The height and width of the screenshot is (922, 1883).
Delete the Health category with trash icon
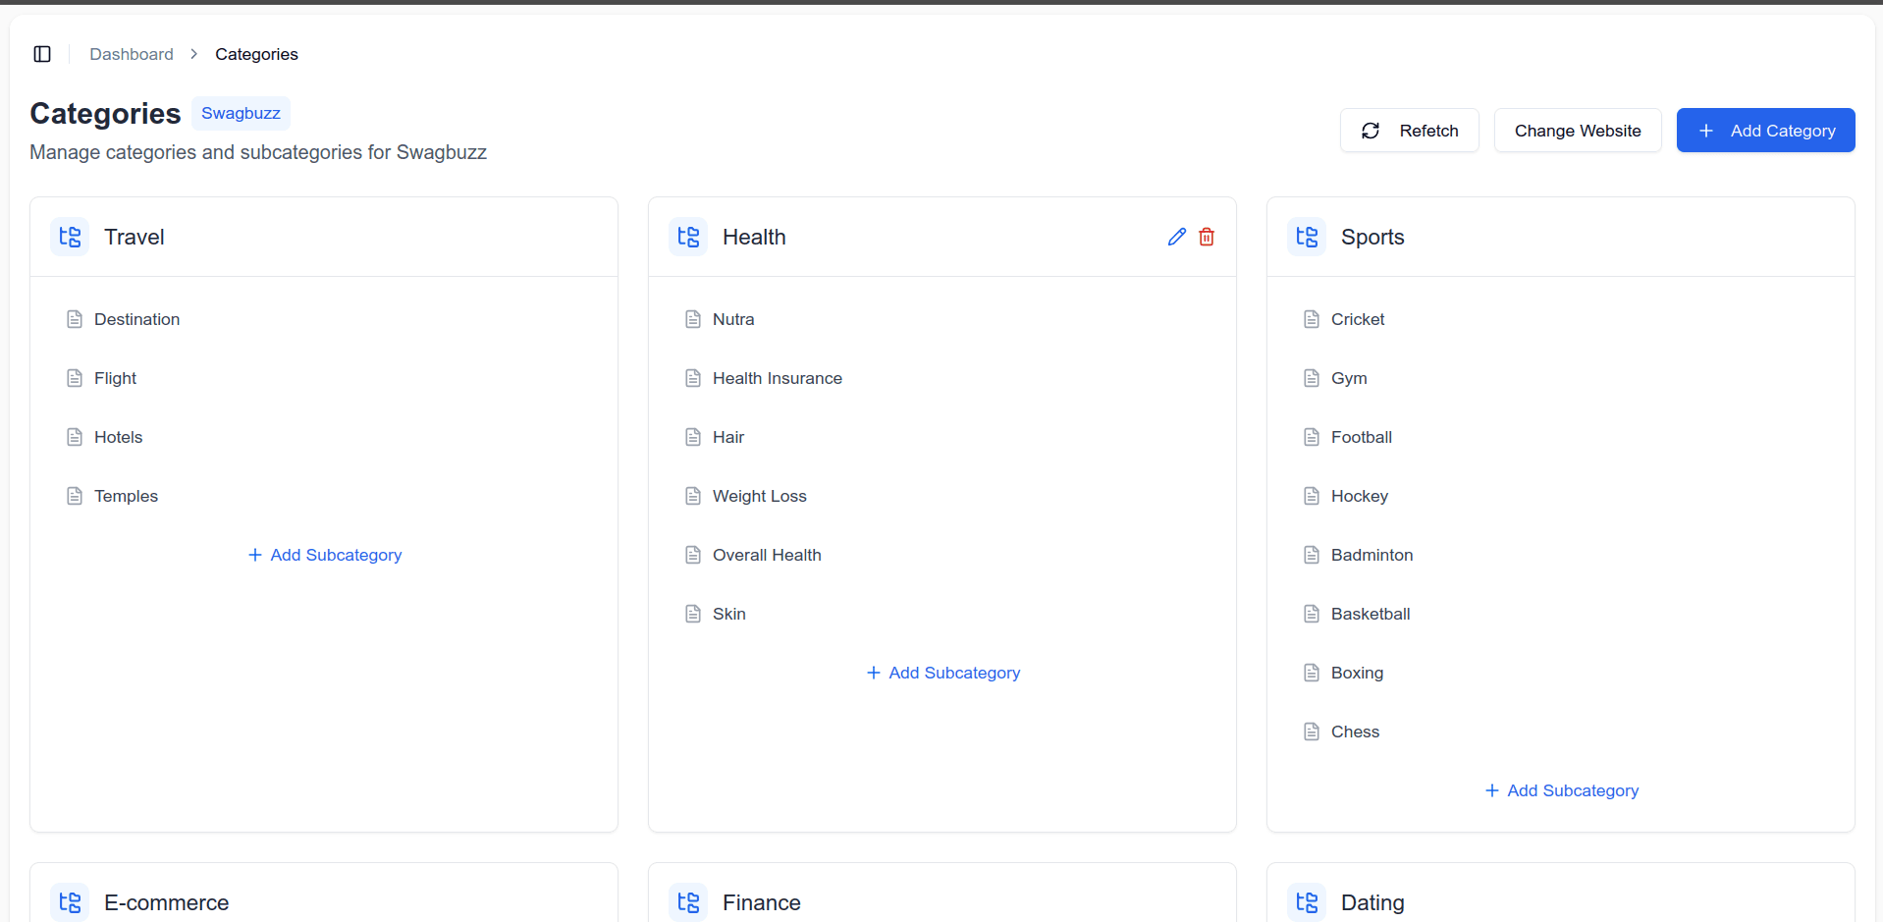pos(1207,237)
